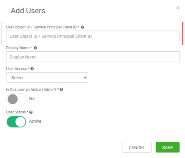Viewport: 185px width, 158px height.
Task: Click into the Display Name text box
Action: point(93,57)
